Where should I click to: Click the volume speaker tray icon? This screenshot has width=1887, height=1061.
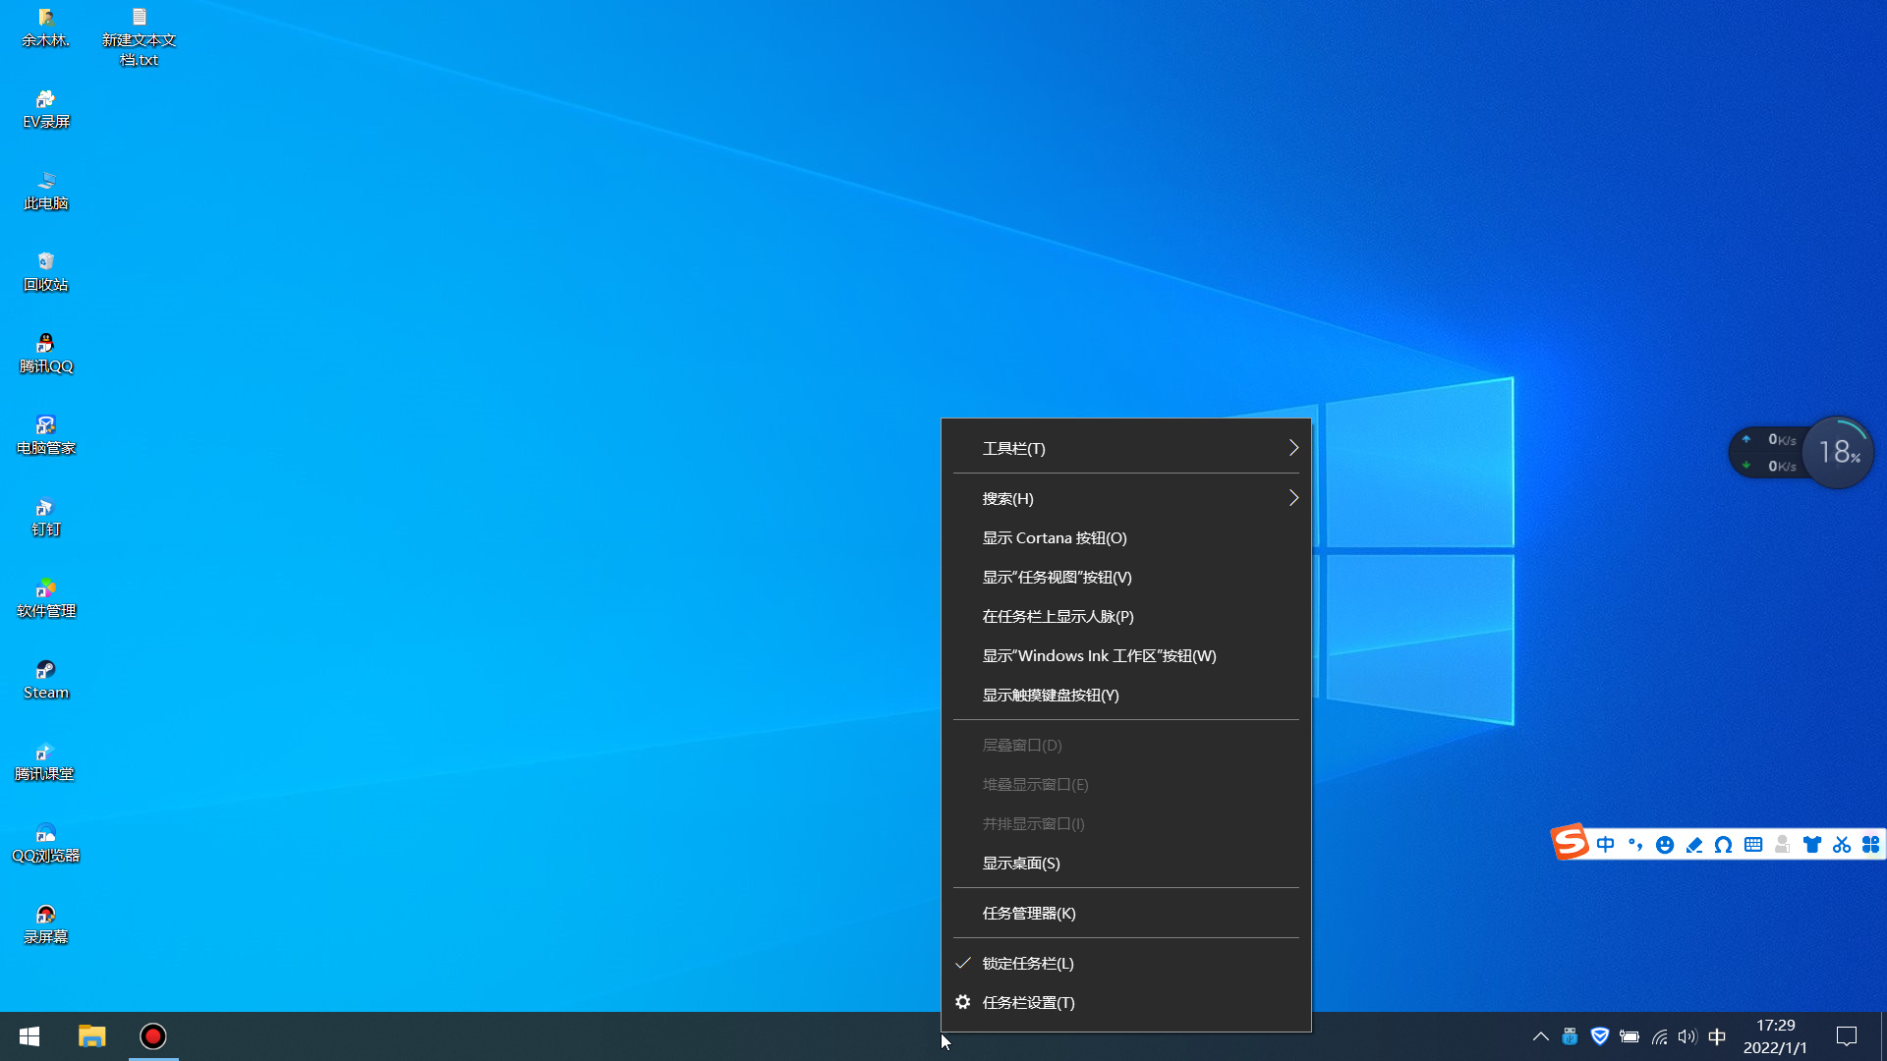[x=1687, y=1036]
